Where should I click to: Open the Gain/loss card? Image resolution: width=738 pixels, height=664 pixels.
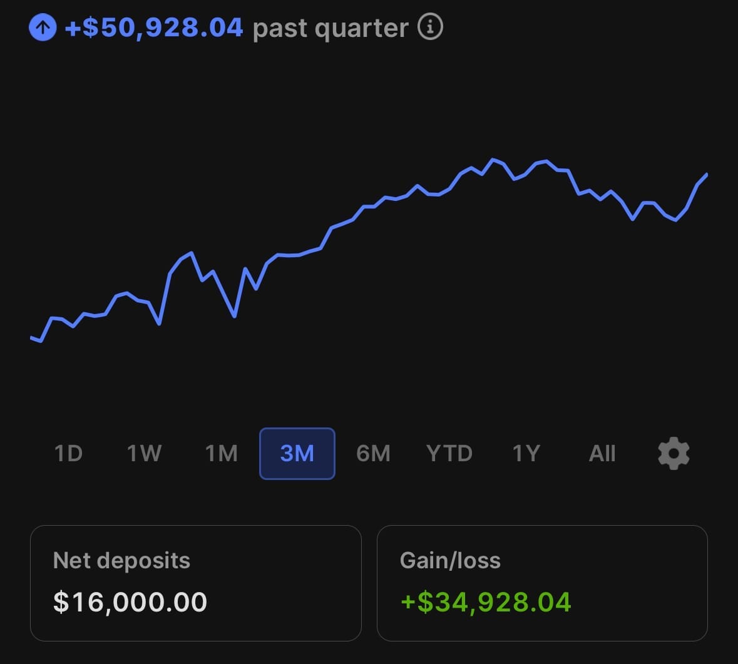tap(542, 583)
